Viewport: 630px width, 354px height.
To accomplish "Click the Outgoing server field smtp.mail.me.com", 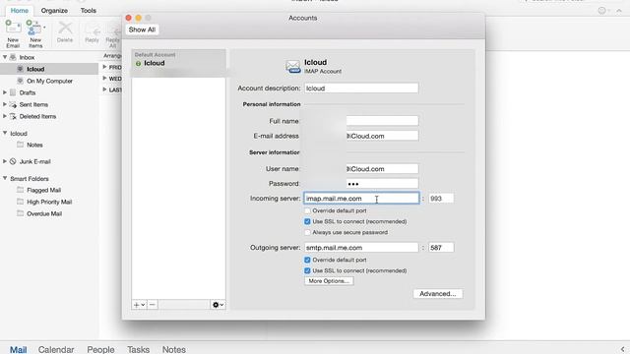I will (x=361, y=248).
